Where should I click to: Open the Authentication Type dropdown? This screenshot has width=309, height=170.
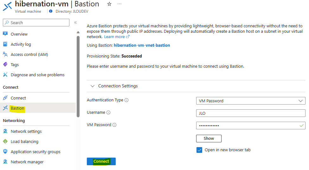point(251,101)
